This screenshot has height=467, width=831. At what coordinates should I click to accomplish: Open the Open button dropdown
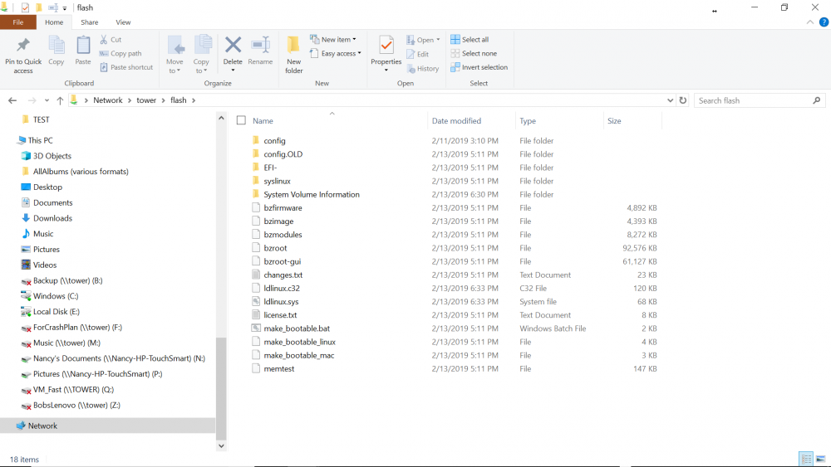pos(438,40)
